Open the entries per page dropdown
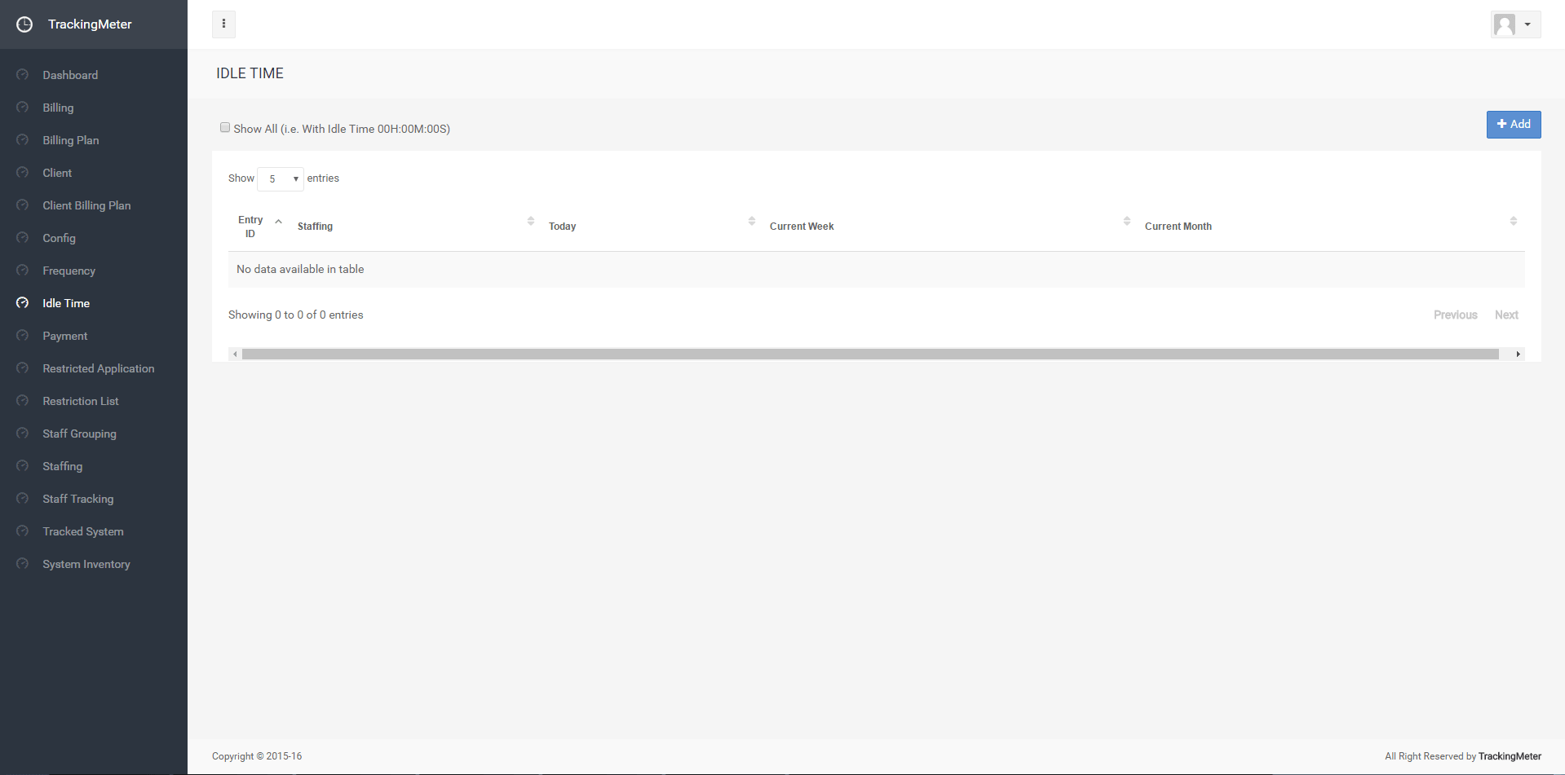The image size is (1565, 775). (281, 178)
